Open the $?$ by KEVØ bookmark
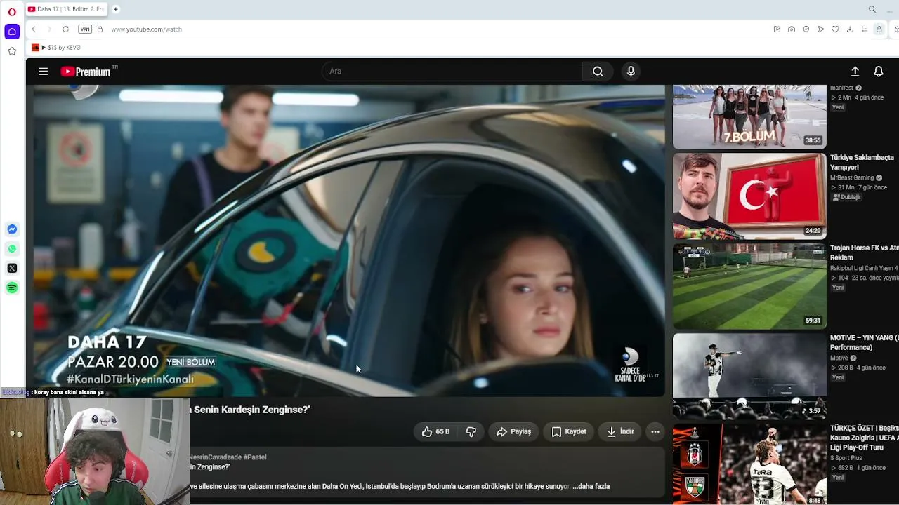 tap(56, 48)
